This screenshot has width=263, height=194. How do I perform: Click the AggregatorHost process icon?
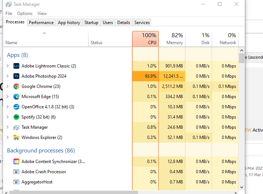pyautogui.click(x=16, y=182)
